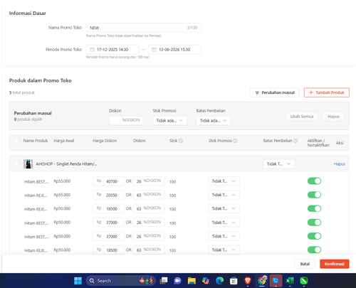Click the Hapus button in mass change panel
This screenshot has height=288, width=356.
333,117
